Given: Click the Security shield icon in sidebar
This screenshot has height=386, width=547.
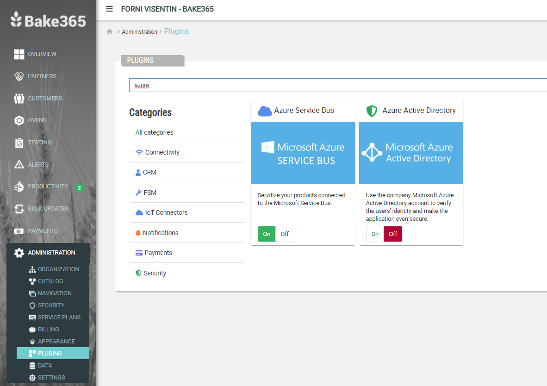Looking at the screenshot, I should point(32,305).
